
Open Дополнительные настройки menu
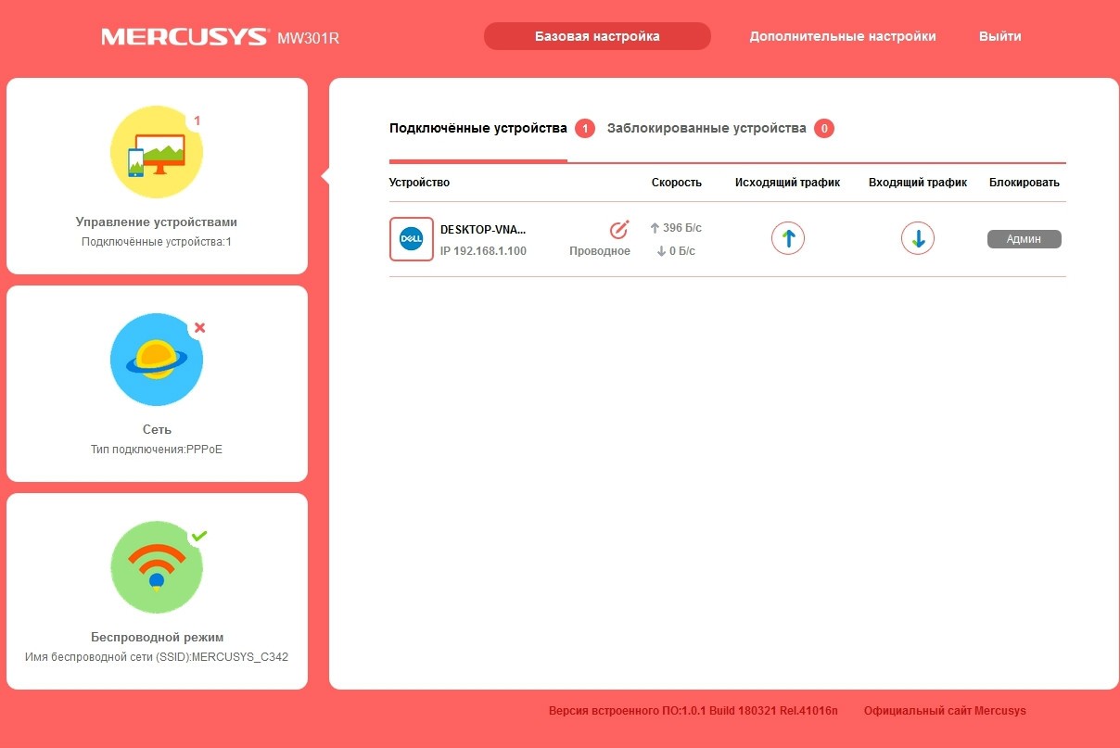click(842, 36)
